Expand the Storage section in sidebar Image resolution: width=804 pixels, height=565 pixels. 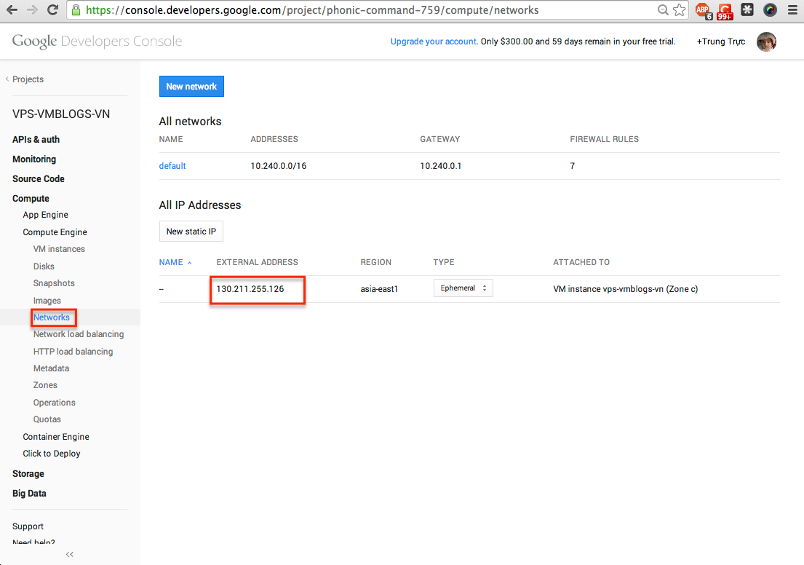(28, 474)
